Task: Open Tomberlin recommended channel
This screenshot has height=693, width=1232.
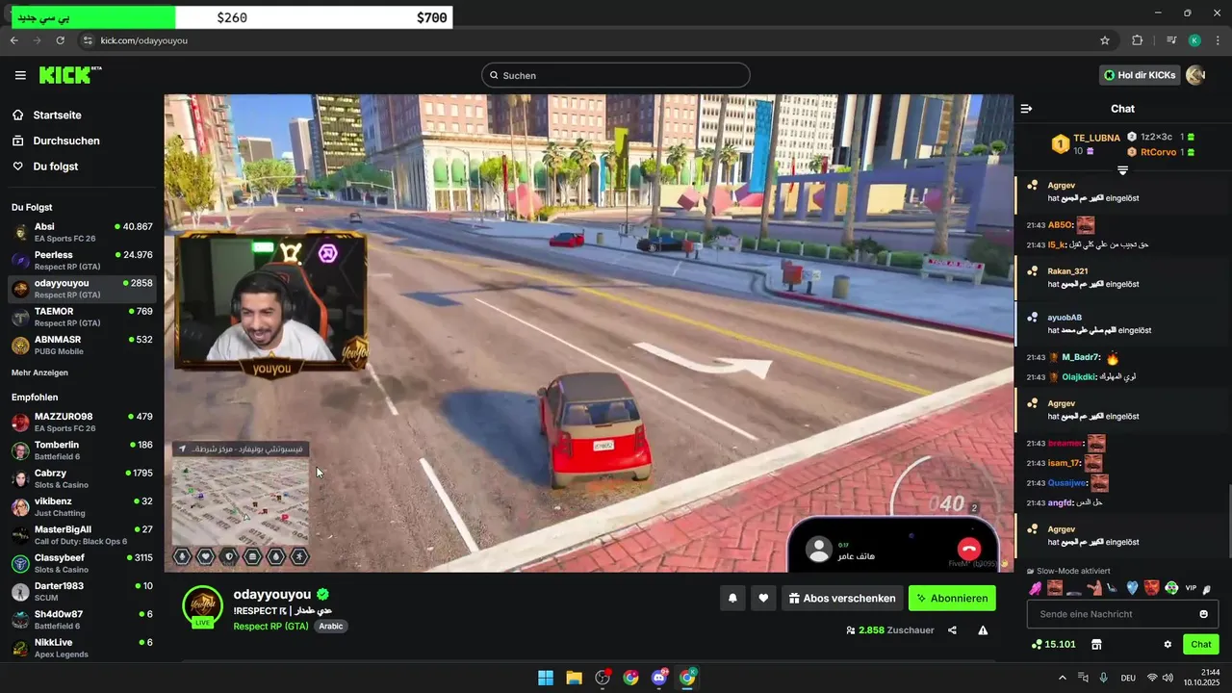Action: tap(82, 450)
